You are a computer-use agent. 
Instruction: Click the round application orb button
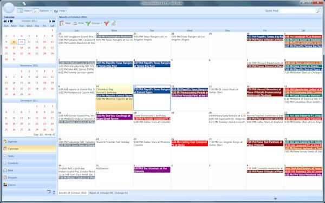click(x=9, y=8)
